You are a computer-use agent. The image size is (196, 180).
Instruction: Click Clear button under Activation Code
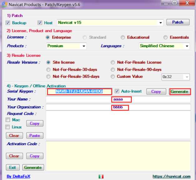tap(14, 156)
